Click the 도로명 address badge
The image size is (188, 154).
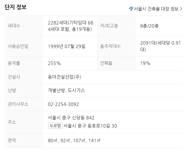click(55, 126)
